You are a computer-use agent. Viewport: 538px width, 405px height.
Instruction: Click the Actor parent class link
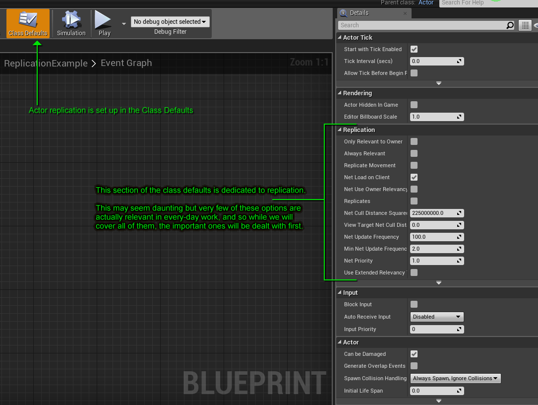[x=426, y=2]
